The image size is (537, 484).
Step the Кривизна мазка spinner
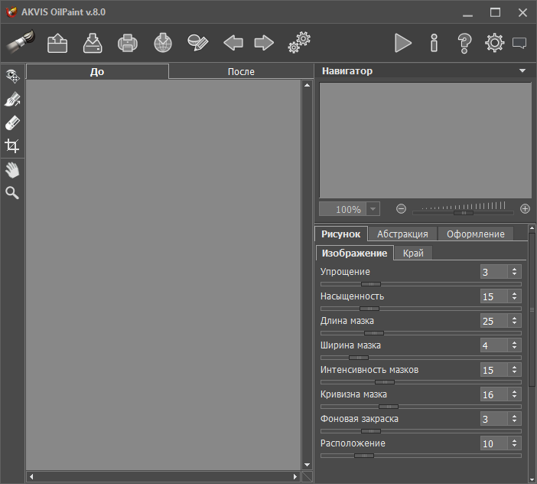pos(514,394)
